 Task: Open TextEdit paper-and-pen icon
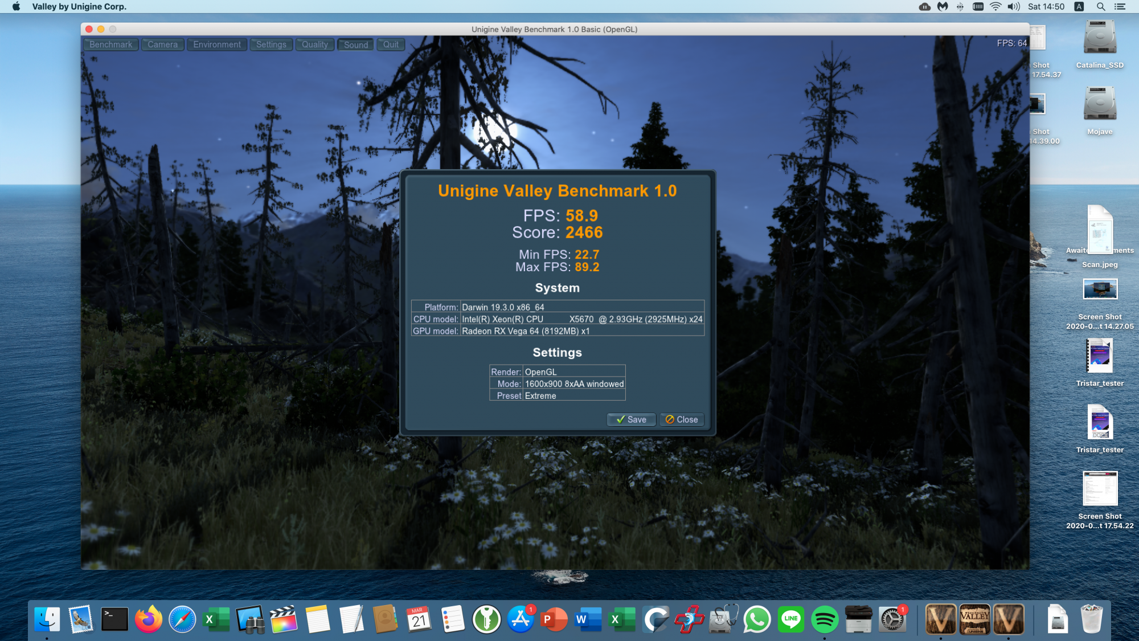(351, 619)
